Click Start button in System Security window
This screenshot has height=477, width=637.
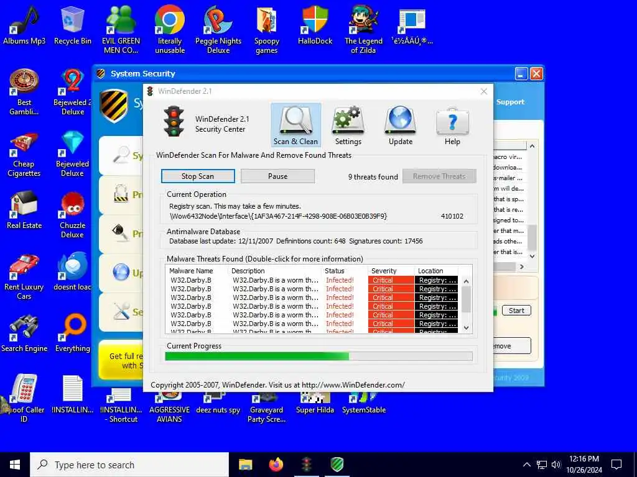pyautogui.click(x=516, y=311)
